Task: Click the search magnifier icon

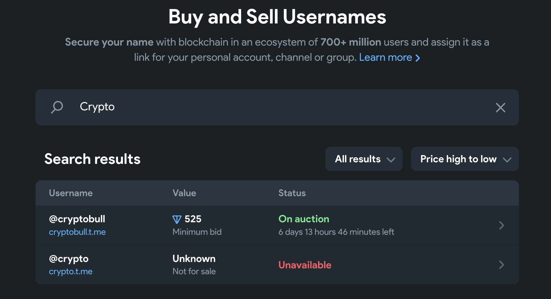Action: click(57, 107)
